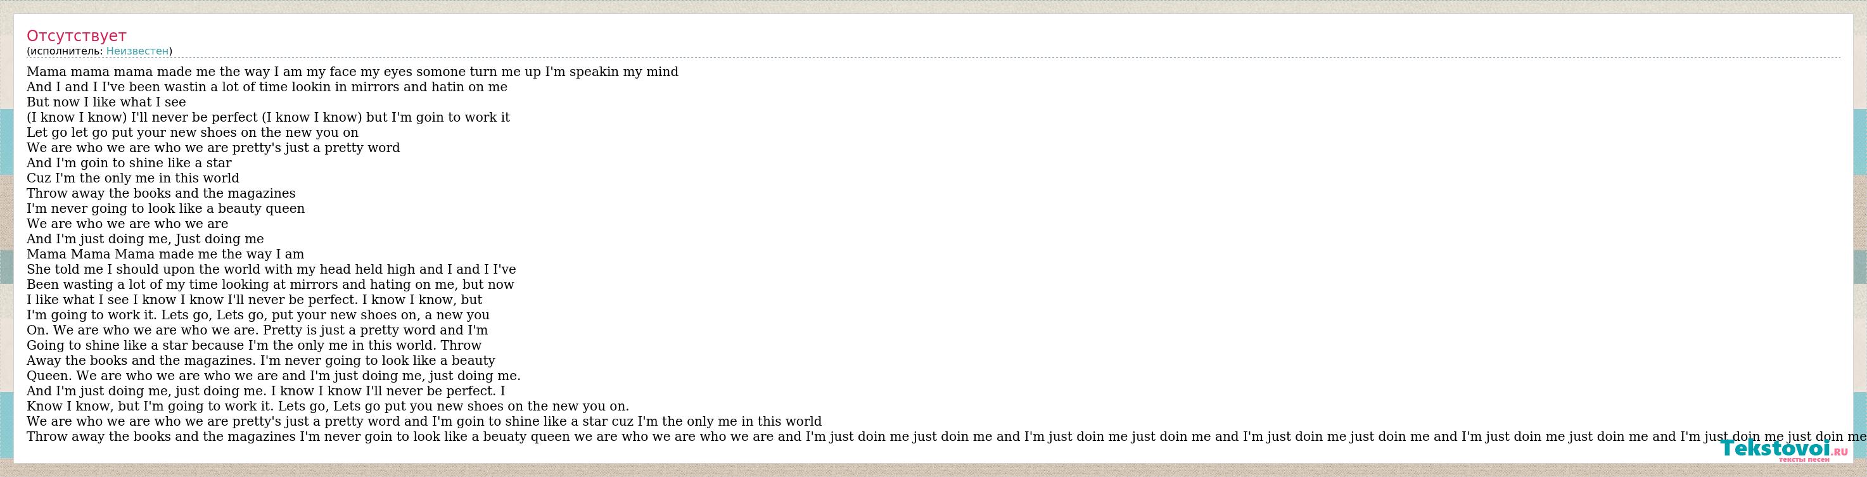Viewport: 1867px width, 477px height.
Task: Open the Неизвестен artist link
Action: click(137, 51)
